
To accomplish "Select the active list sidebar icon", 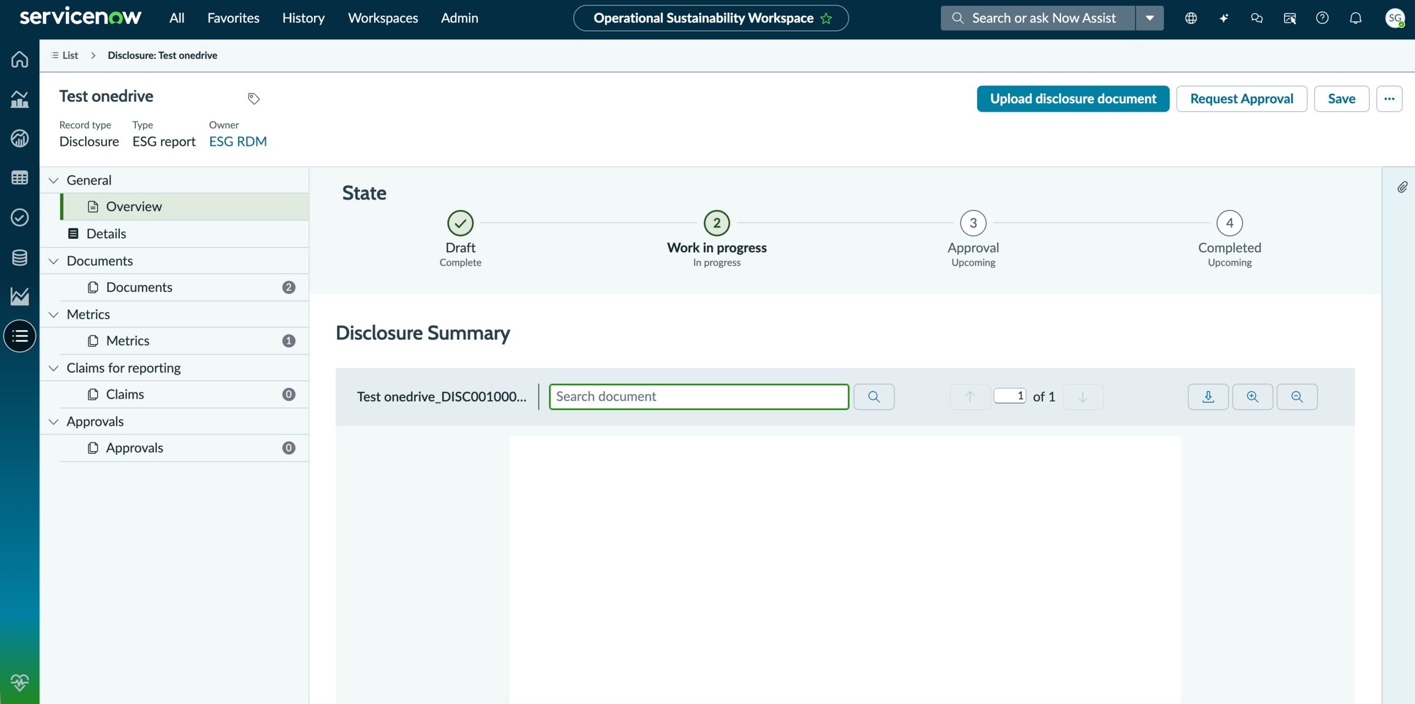I will pos(19,336).
